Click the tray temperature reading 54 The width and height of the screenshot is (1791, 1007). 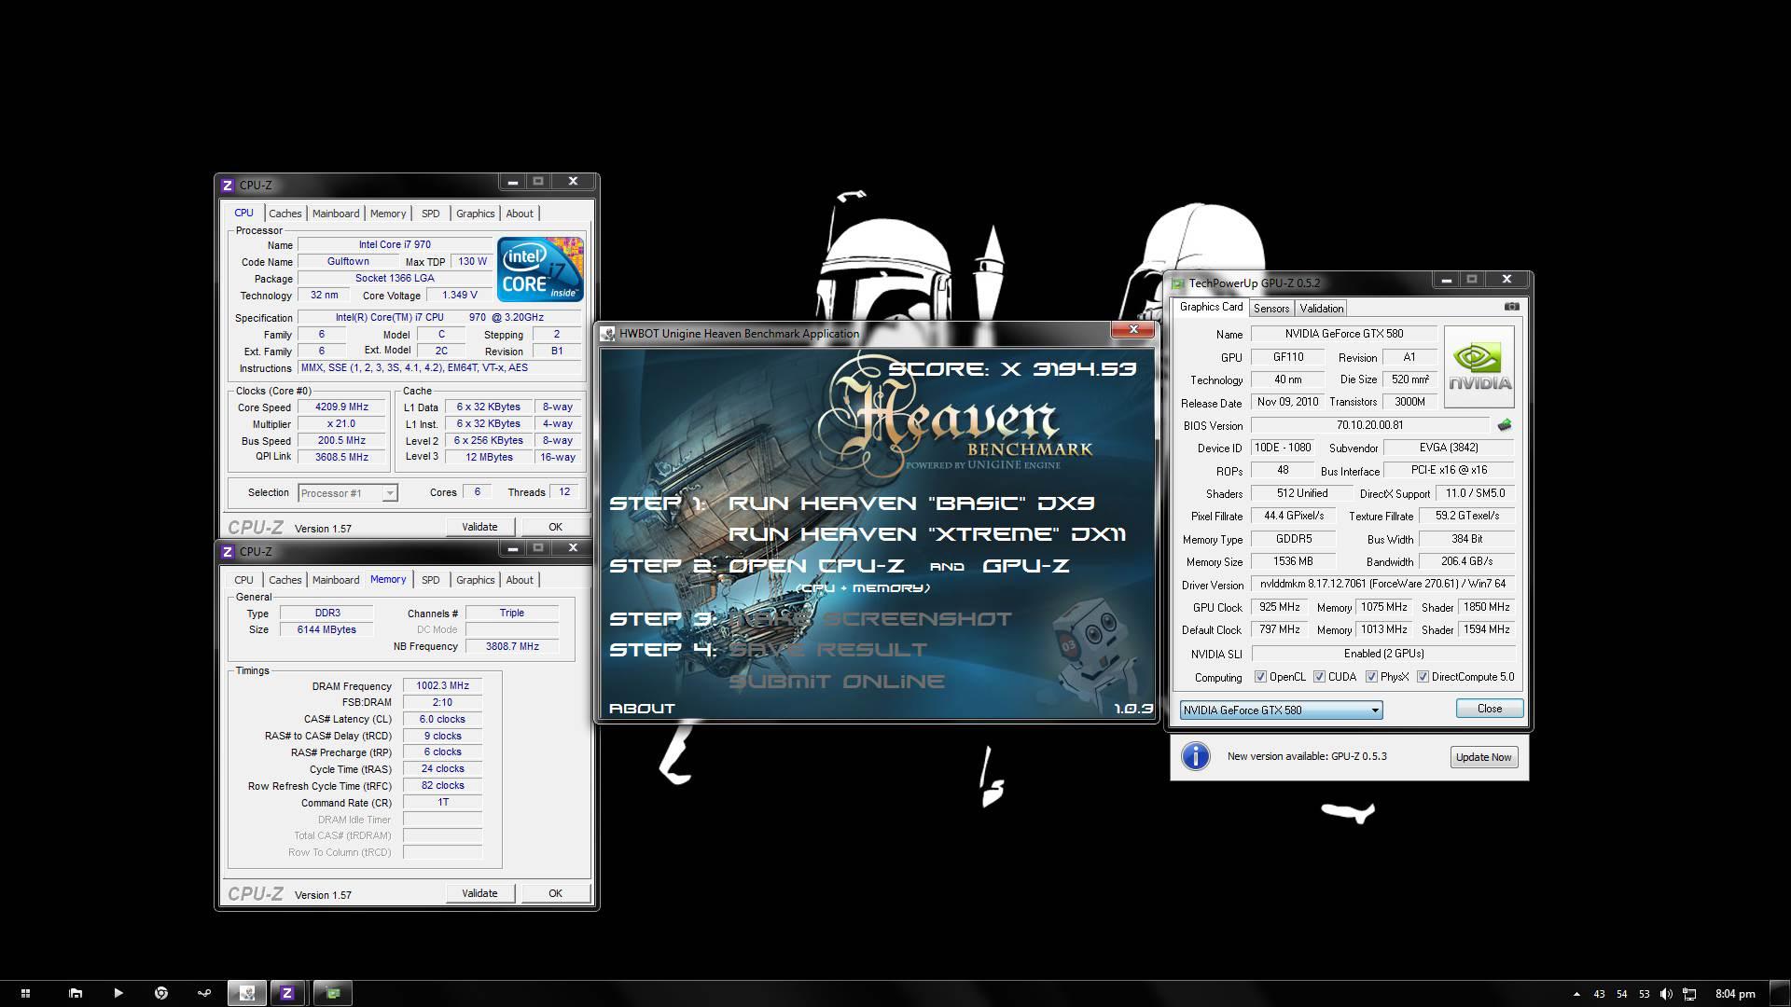(x=1622, y=994)
